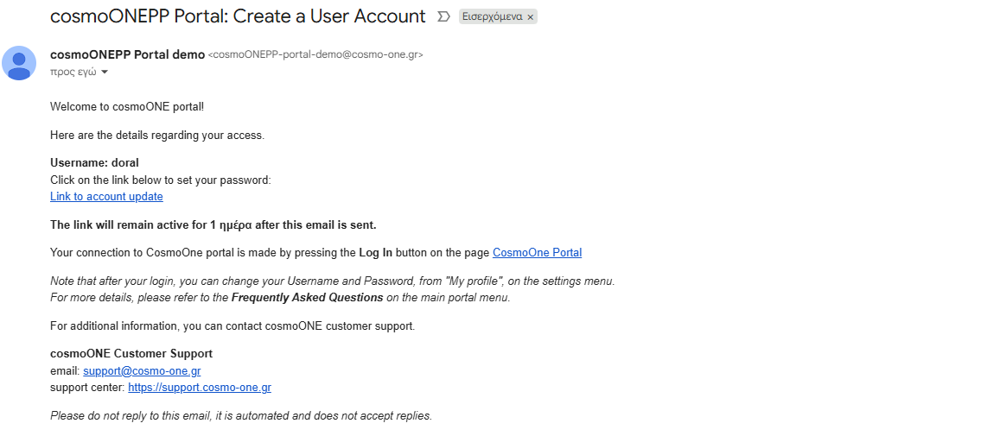Viewport: 1000px width, 436px height.
Task: Remove the Εισερχόμενα label using its x
Action: [x=530, y=17]
